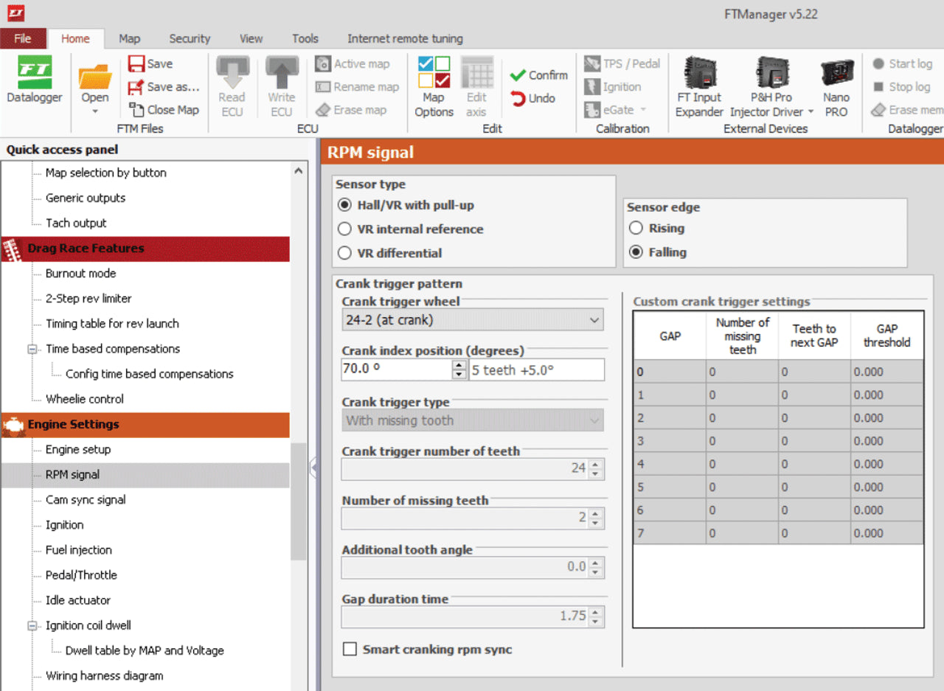944x691 pixels.
Task: Click the scroll-up arrow of Quick access panel
Action: point(298,171)
